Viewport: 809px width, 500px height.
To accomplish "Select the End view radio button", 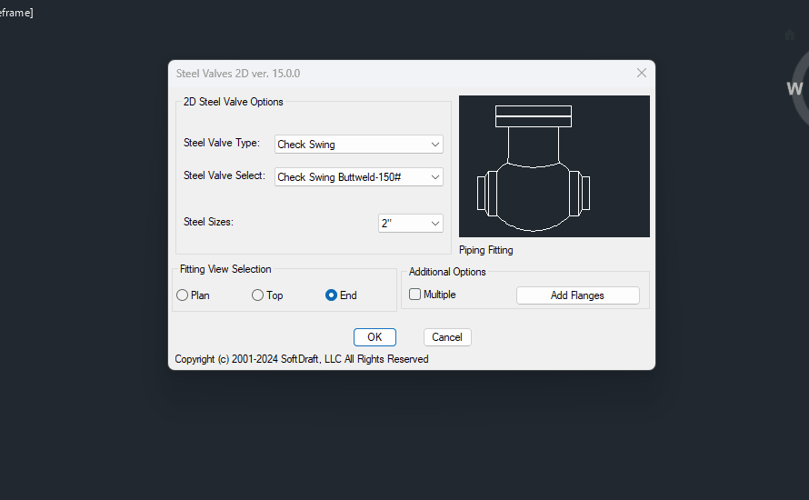I will [x=332, y=295].
